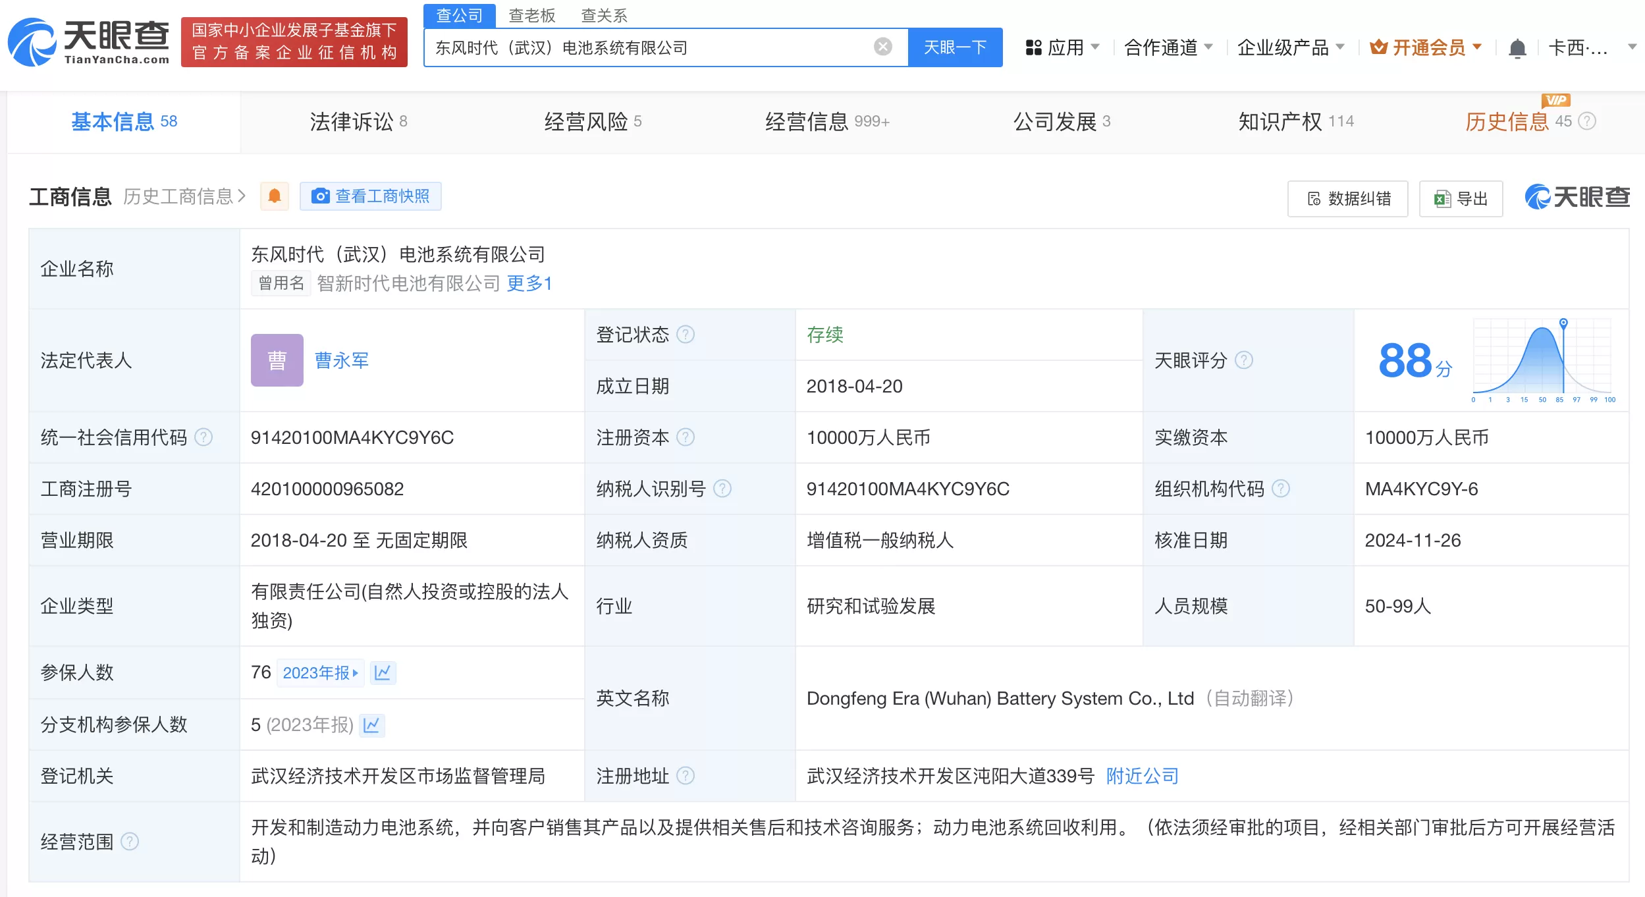The height and width of the screenshot is (897, 1645).
Task: Click help icon next to 统一社会信用代码
Action: 204,437
